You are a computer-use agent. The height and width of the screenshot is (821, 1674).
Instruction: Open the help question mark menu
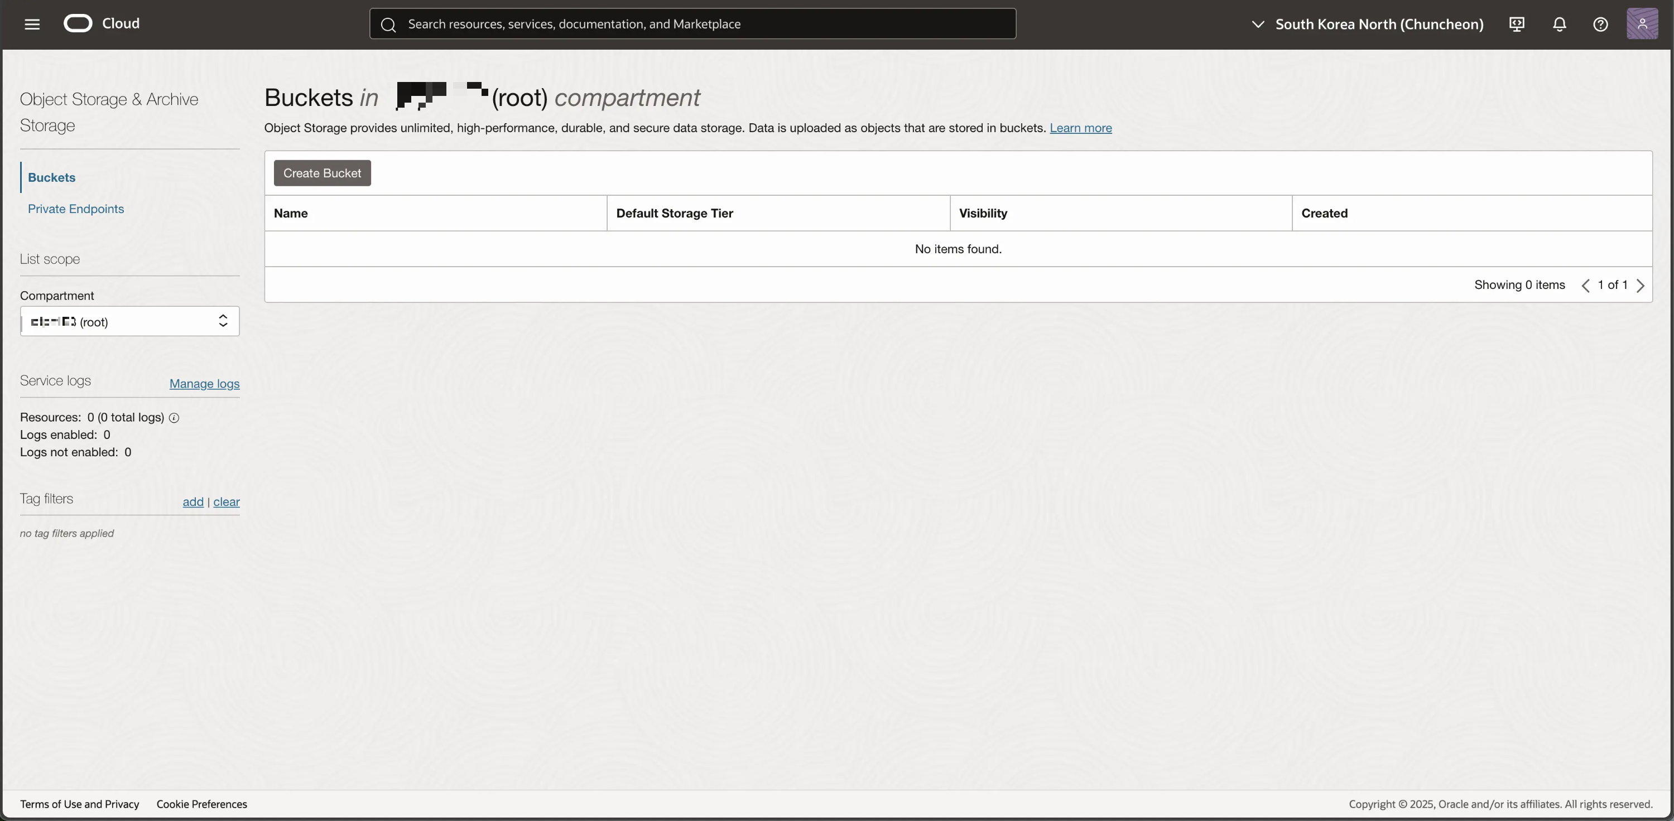(x=1600, y=24)
